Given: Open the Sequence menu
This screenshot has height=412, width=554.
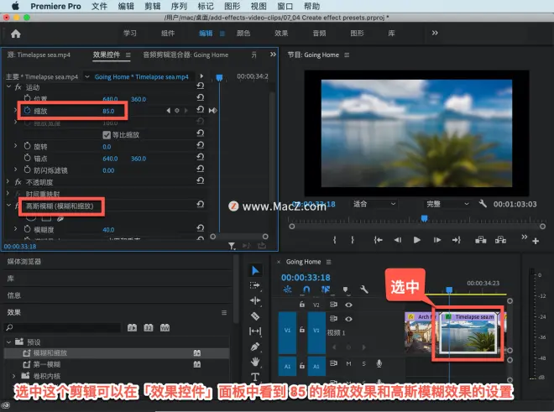Looking at the screenshot, I should coord(179,6).
